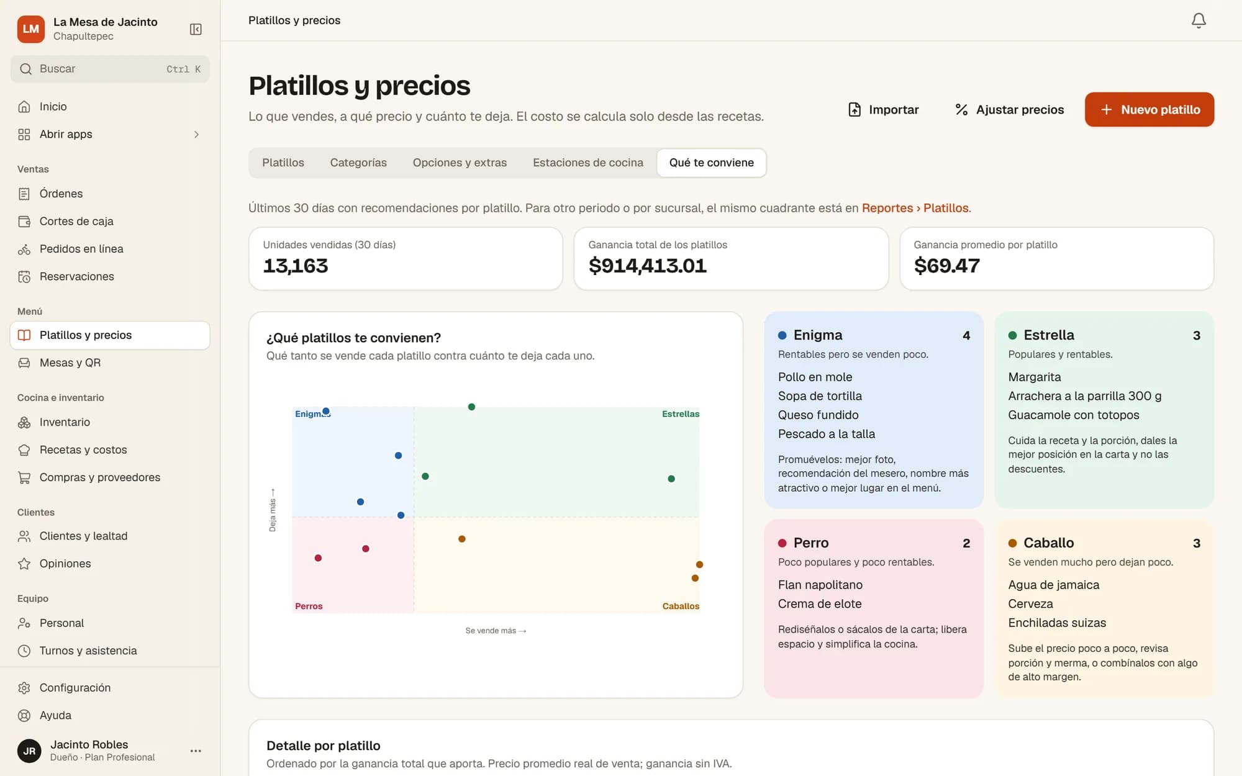Click the Órdenes receipt icon

24,194
